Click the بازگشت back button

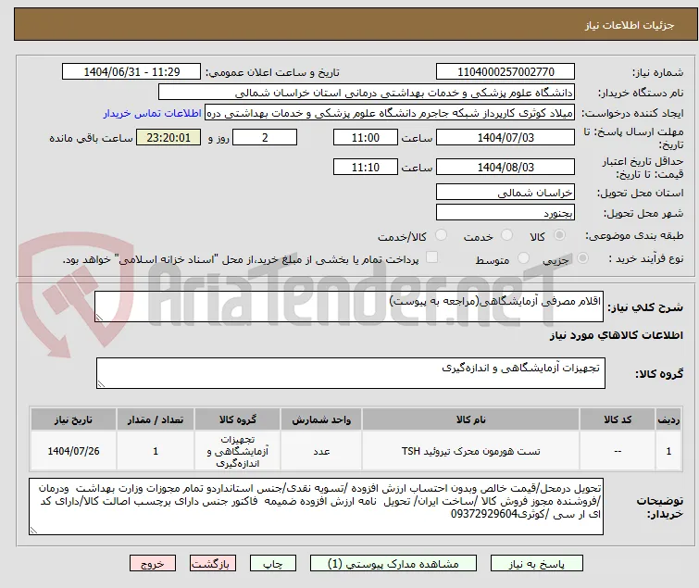[x=213, y=564]
